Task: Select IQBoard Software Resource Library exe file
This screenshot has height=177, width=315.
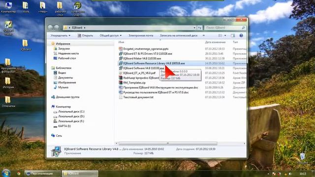Action: click(x=154, y=63)
